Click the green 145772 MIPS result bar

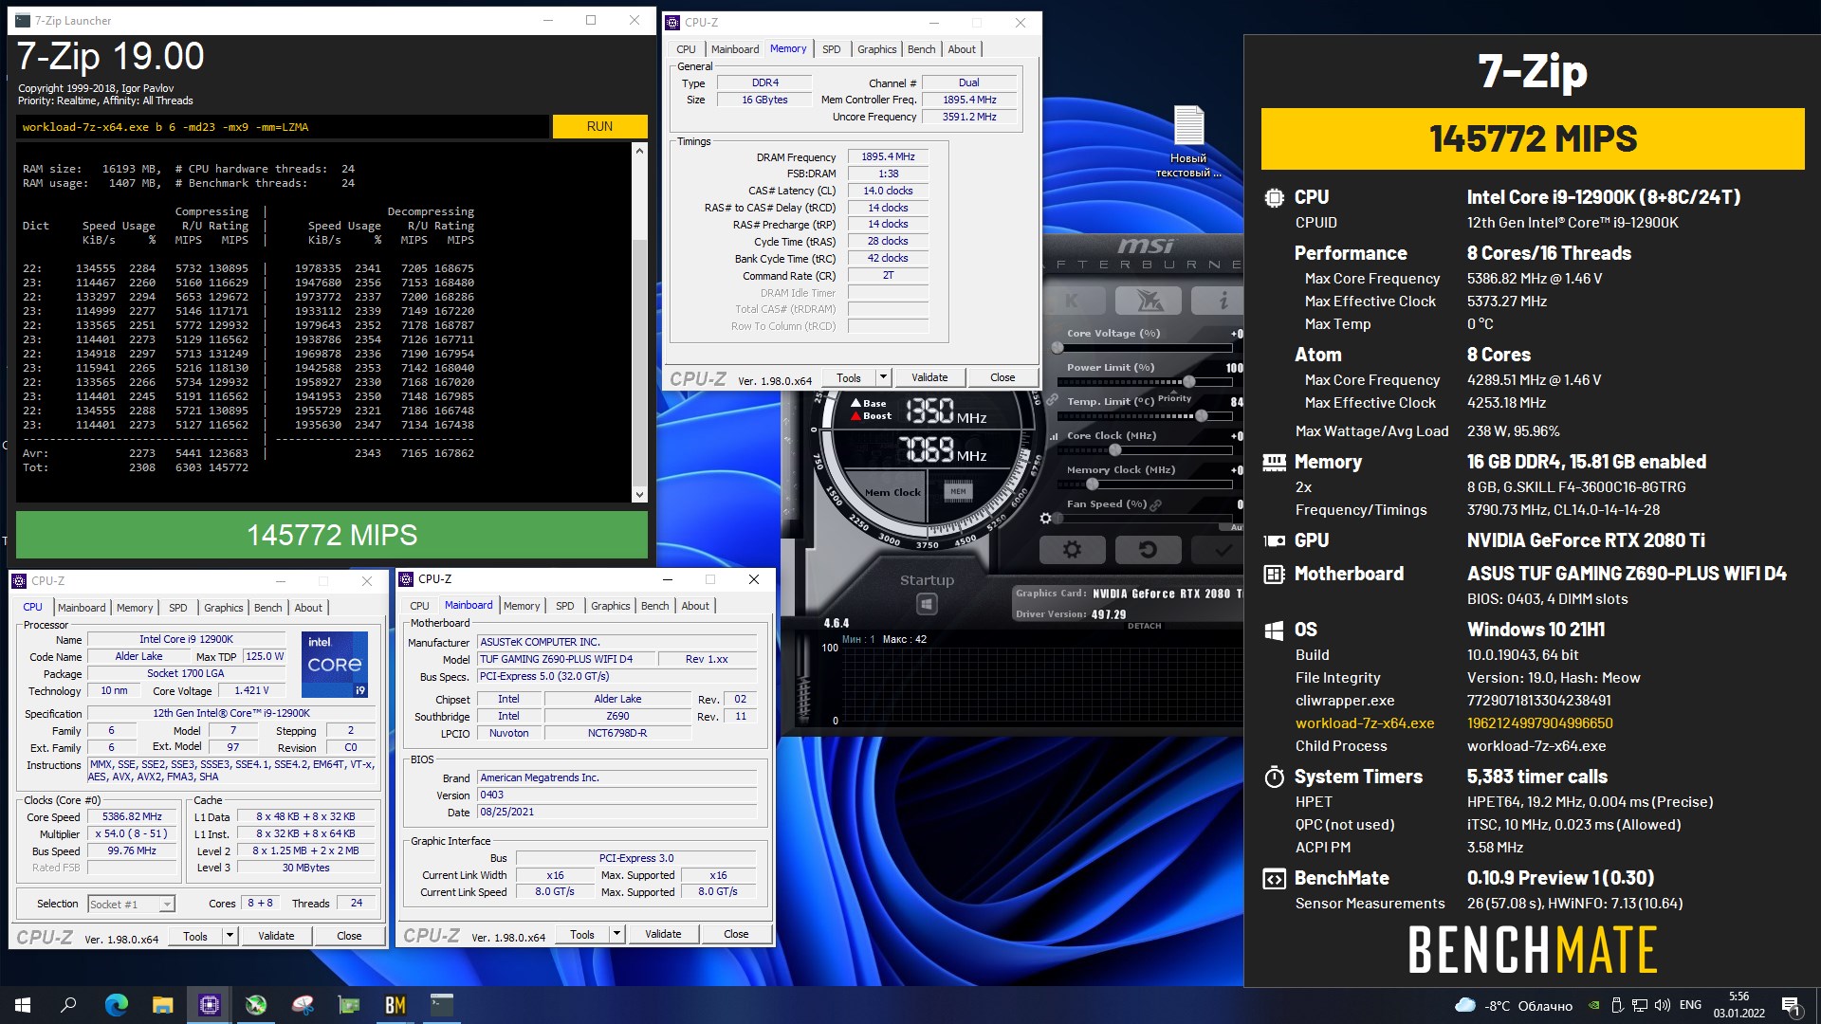(332, 535)
